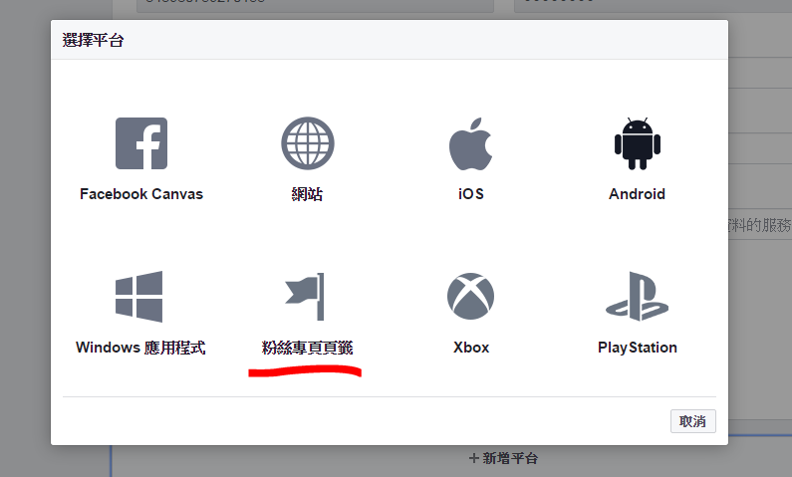Click the Xbox text label
The image size is (792, 477).
coord(470,348)
